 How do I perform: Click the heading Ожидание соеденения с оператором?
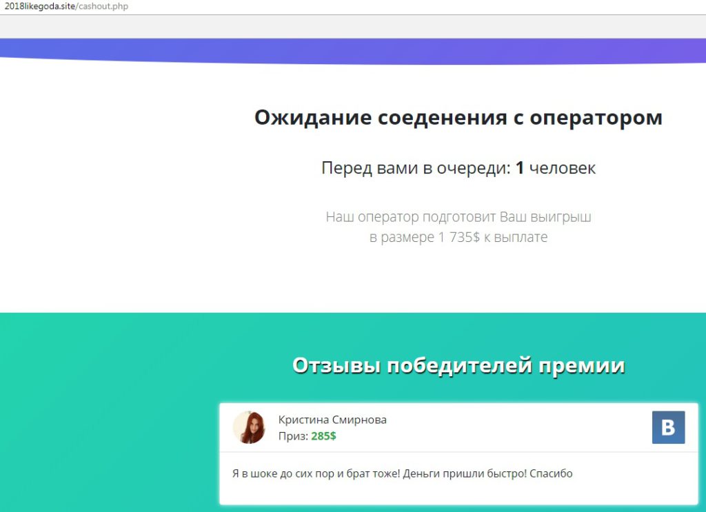(x=458, y=118)
